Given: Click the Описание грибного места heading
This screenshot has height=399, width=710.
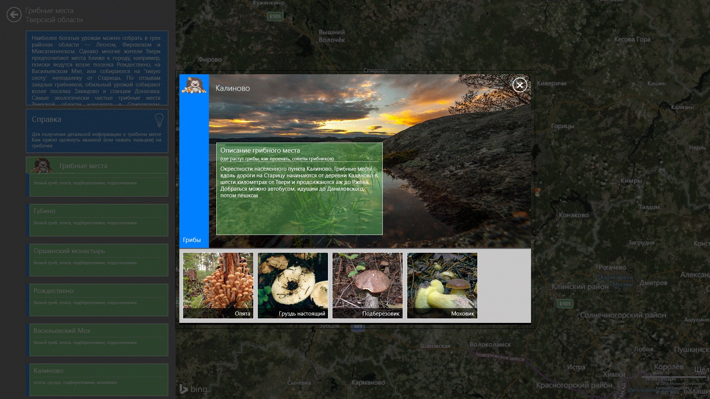Looking at the screenshot, I should (x=260, y=150).
